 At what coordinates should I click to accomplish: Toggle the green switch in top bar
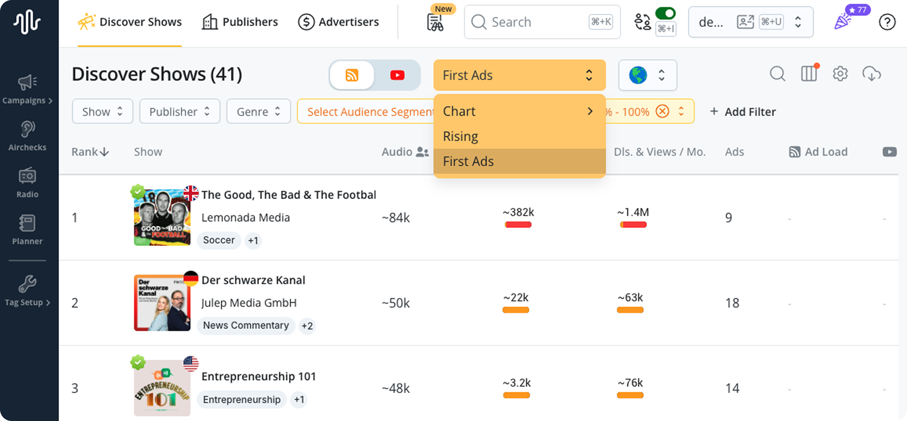[x=666, y=14]
